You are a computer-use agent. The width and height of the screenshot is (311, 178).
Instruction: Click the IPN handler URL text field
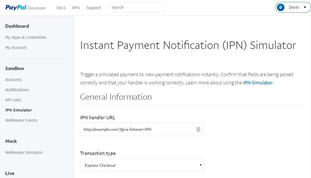pyautogui.click(x=142, y=129)
